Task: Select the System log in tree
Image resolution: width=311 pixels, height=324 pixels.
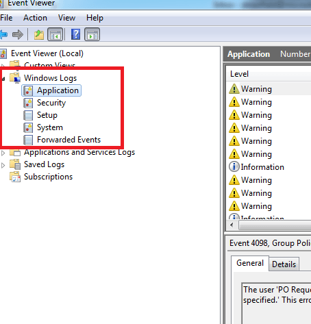Action: coord(50,127)
